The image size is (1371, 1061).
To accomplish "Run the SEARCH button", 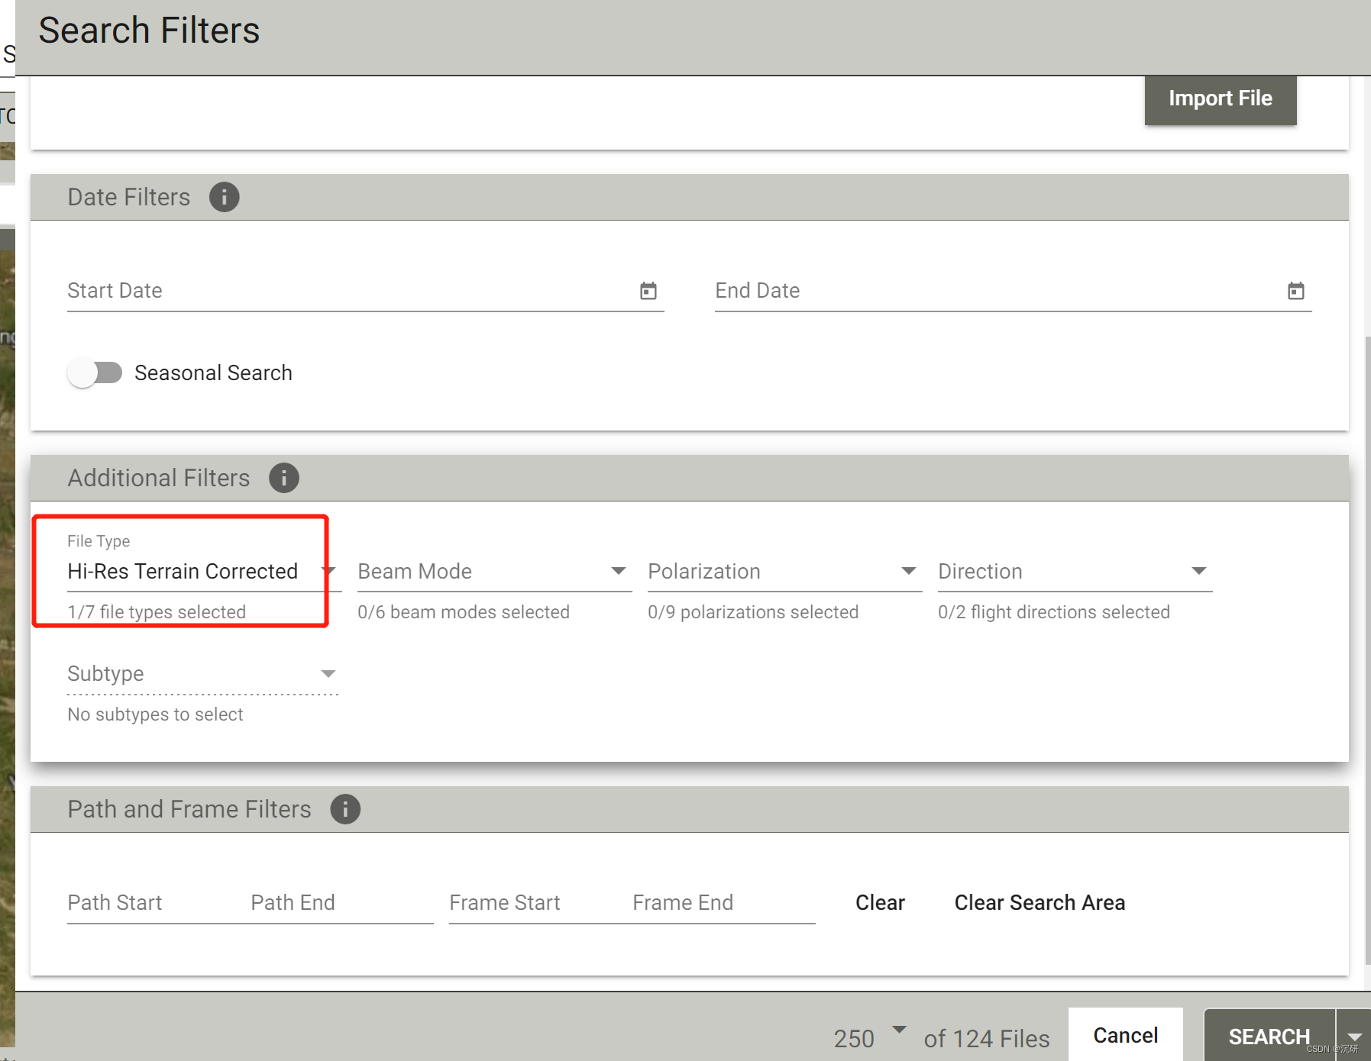I will pyautogui.click(x=1269, y=1037).
